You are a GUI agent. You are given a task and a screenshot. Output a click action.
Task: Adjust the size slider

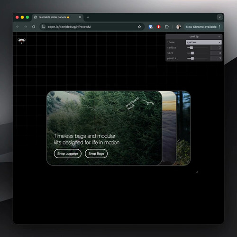click(x=198, y=53)
